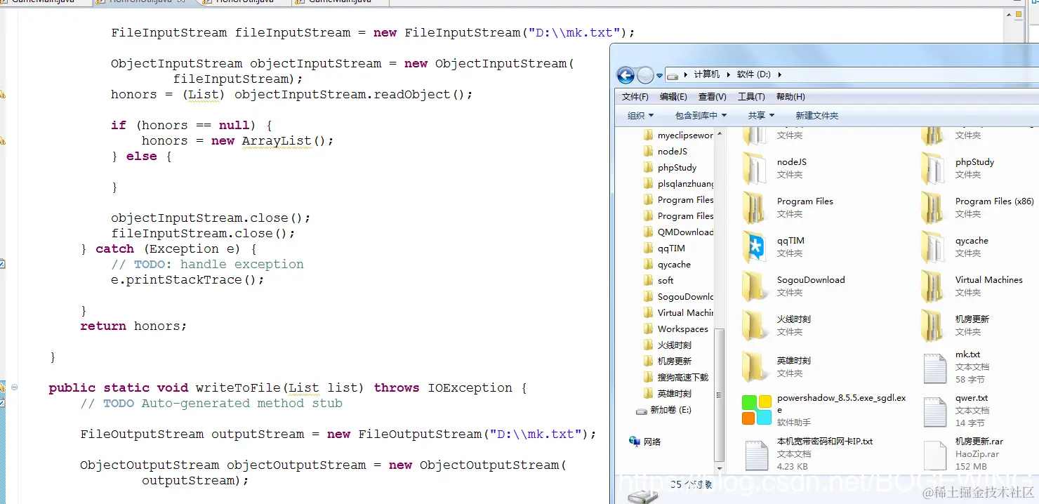Select the 机房更新.rar archive icon

point(935,454)
